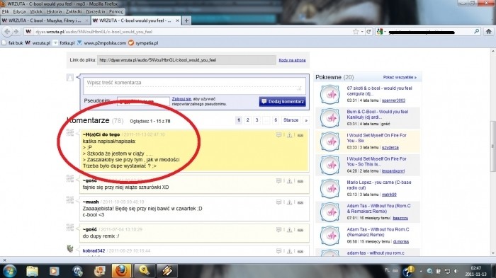
Task: Click into the comment text field
Action: (194, 86)
